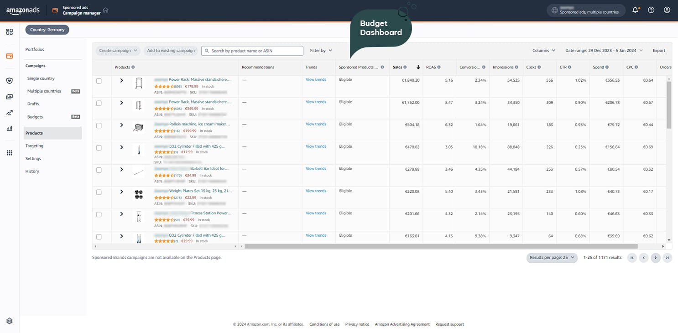
Task: Jump to last results page arrow
Action: 668,258
